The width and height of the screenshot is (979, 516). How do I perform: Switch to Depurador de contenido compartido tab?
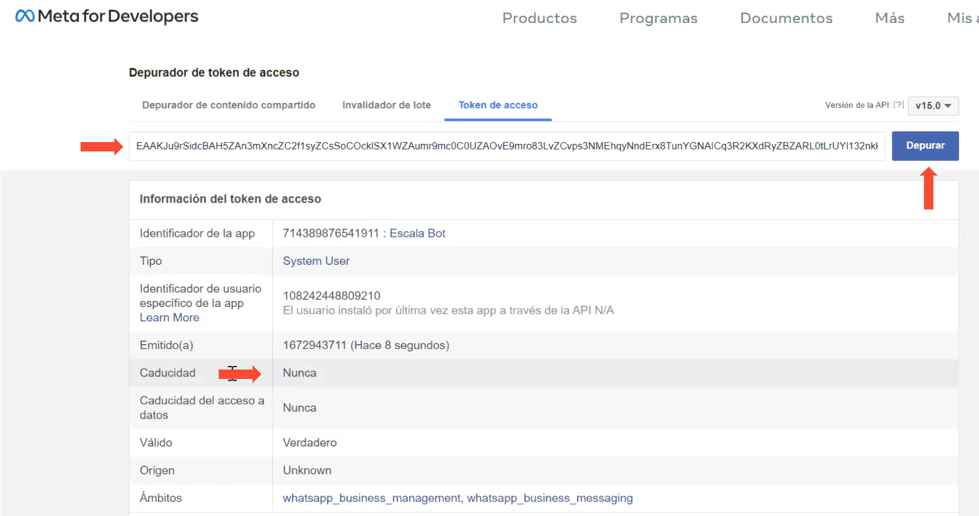[229, 105]
